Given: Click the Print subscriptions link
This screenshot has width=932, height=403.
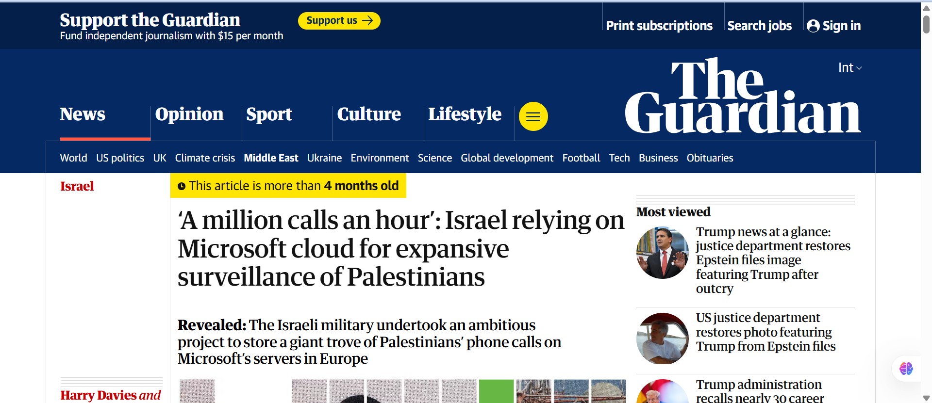Looking at the screenshot, I should 659,26.
